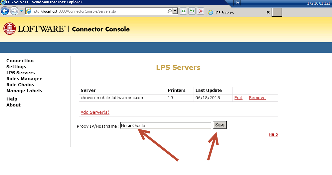Open the recent pages dropdown arrow
The width and height of the screenshot is (332, 175).
click(21, 11)
